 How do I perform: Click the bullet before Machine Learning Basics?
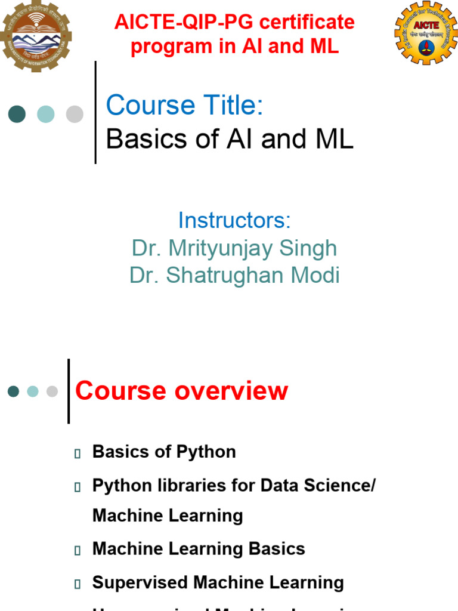[78, 550]
